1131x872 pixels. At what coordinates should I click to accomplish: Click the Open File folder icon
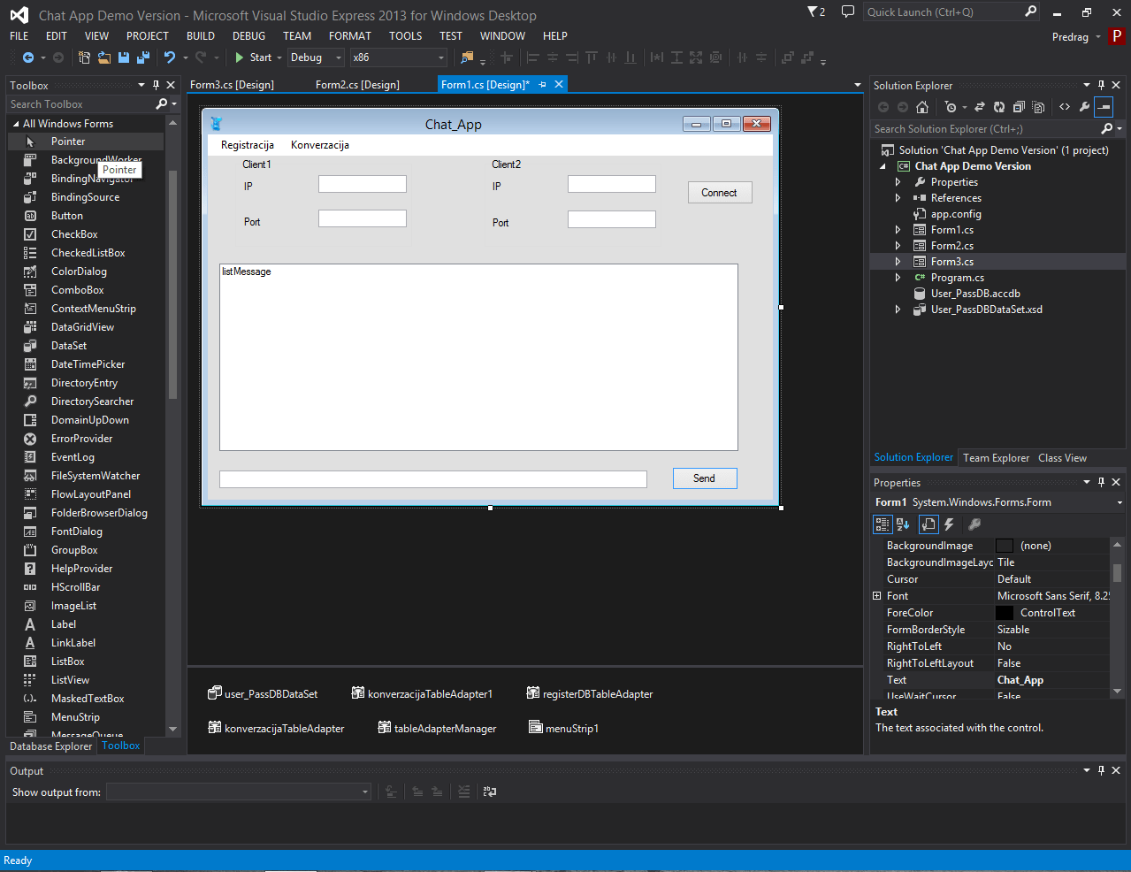pyautogui.click(x=103, y=57)
